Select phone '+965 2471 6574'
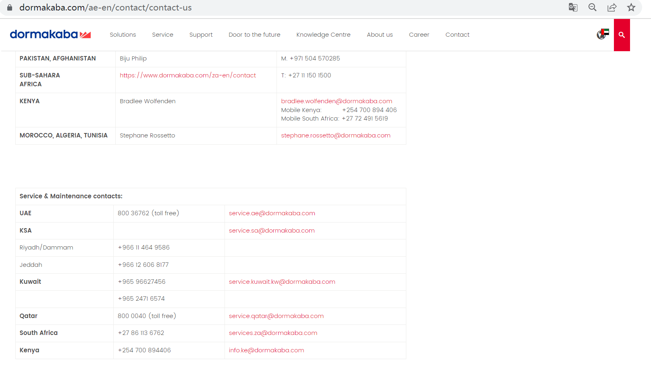The height and width of the screenshot is (366, 651). [141, 299]
